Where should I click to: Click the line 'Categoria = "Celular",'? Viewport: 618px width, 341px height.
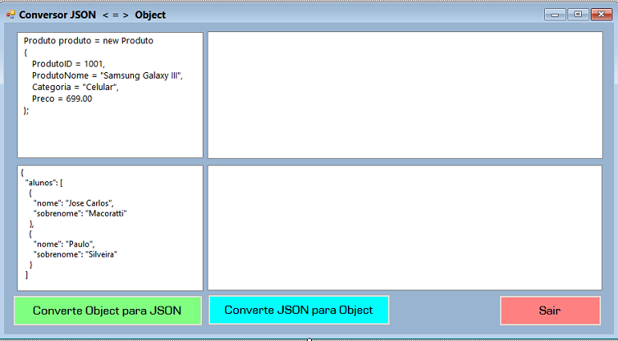75,87
